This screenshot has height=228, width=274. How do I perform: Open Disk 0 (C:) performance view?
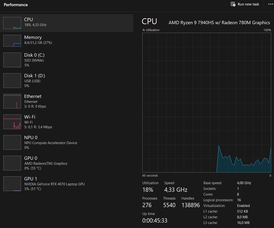click(67, 60)
